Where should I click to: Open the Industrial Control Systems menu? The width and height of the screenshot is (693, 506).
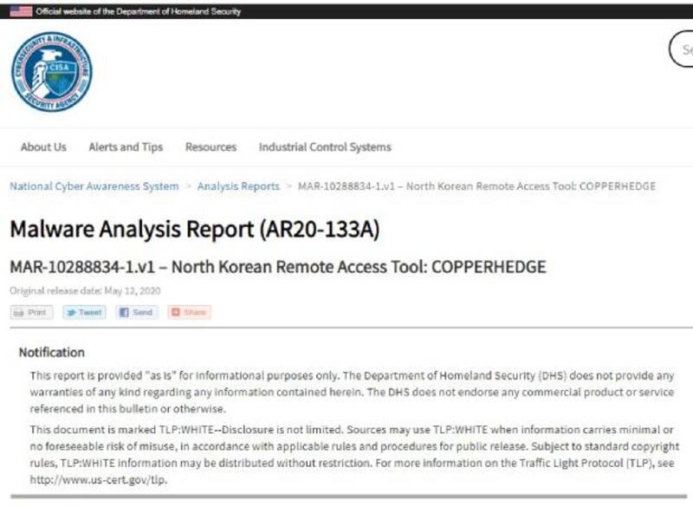325,146
